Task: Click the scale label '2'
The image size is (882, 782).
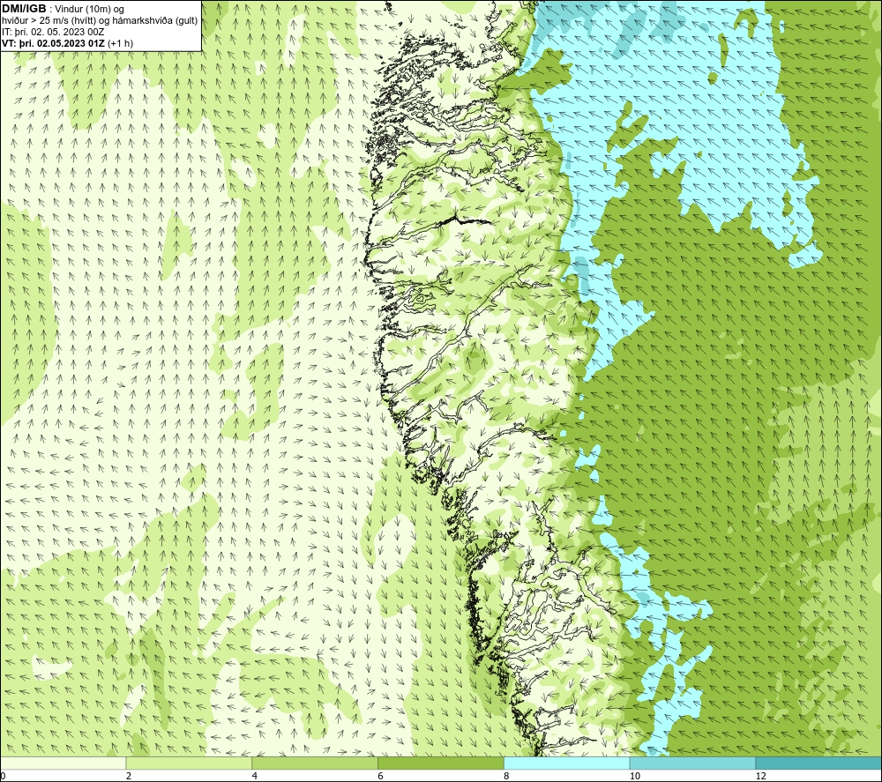Action: pos(129,776)
